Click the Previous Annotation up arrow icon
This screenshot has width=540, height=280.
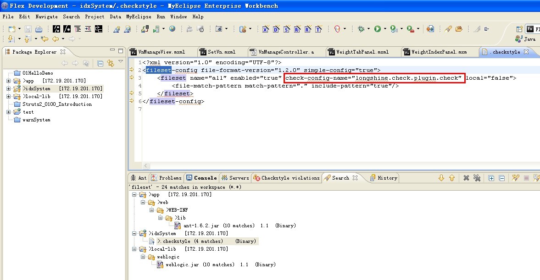28,39
